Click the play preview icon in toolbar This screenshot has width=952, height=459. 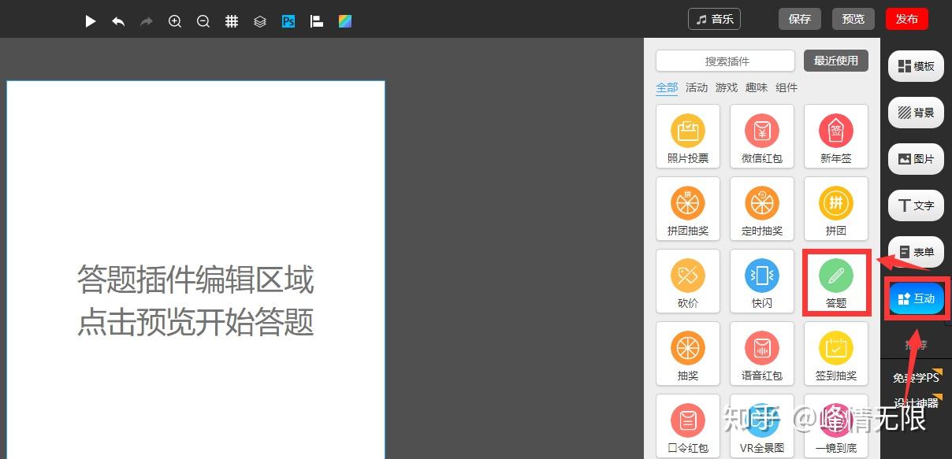(x=91, y=21)
